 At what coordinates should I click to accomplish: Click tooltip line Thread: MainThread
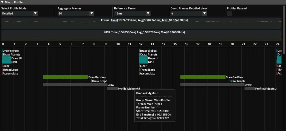click(x=149, y=104)
